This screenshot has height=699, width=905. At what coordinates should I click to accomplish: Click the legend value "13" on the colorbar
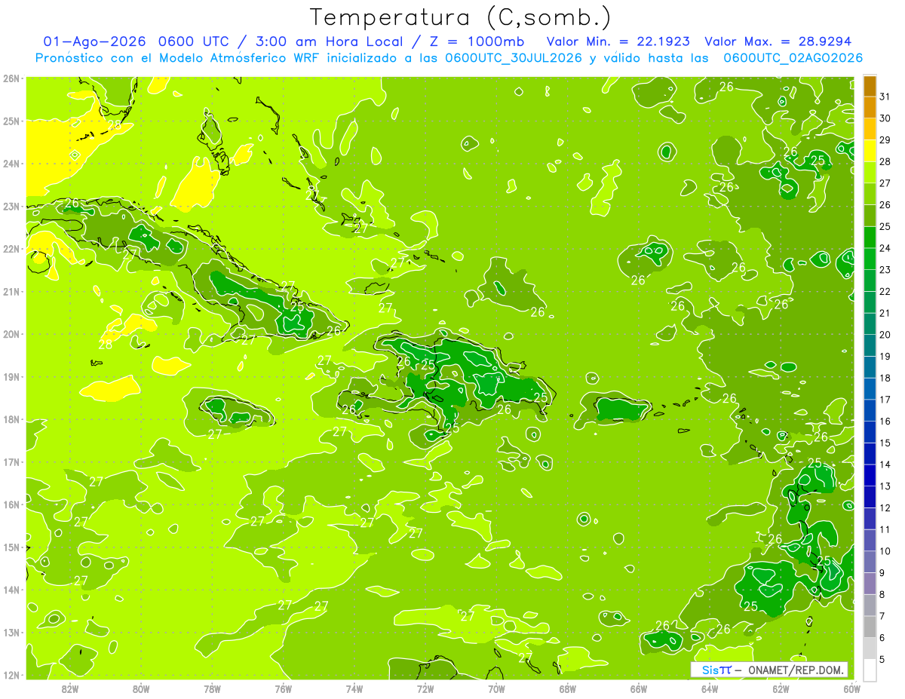click(885, 486)
